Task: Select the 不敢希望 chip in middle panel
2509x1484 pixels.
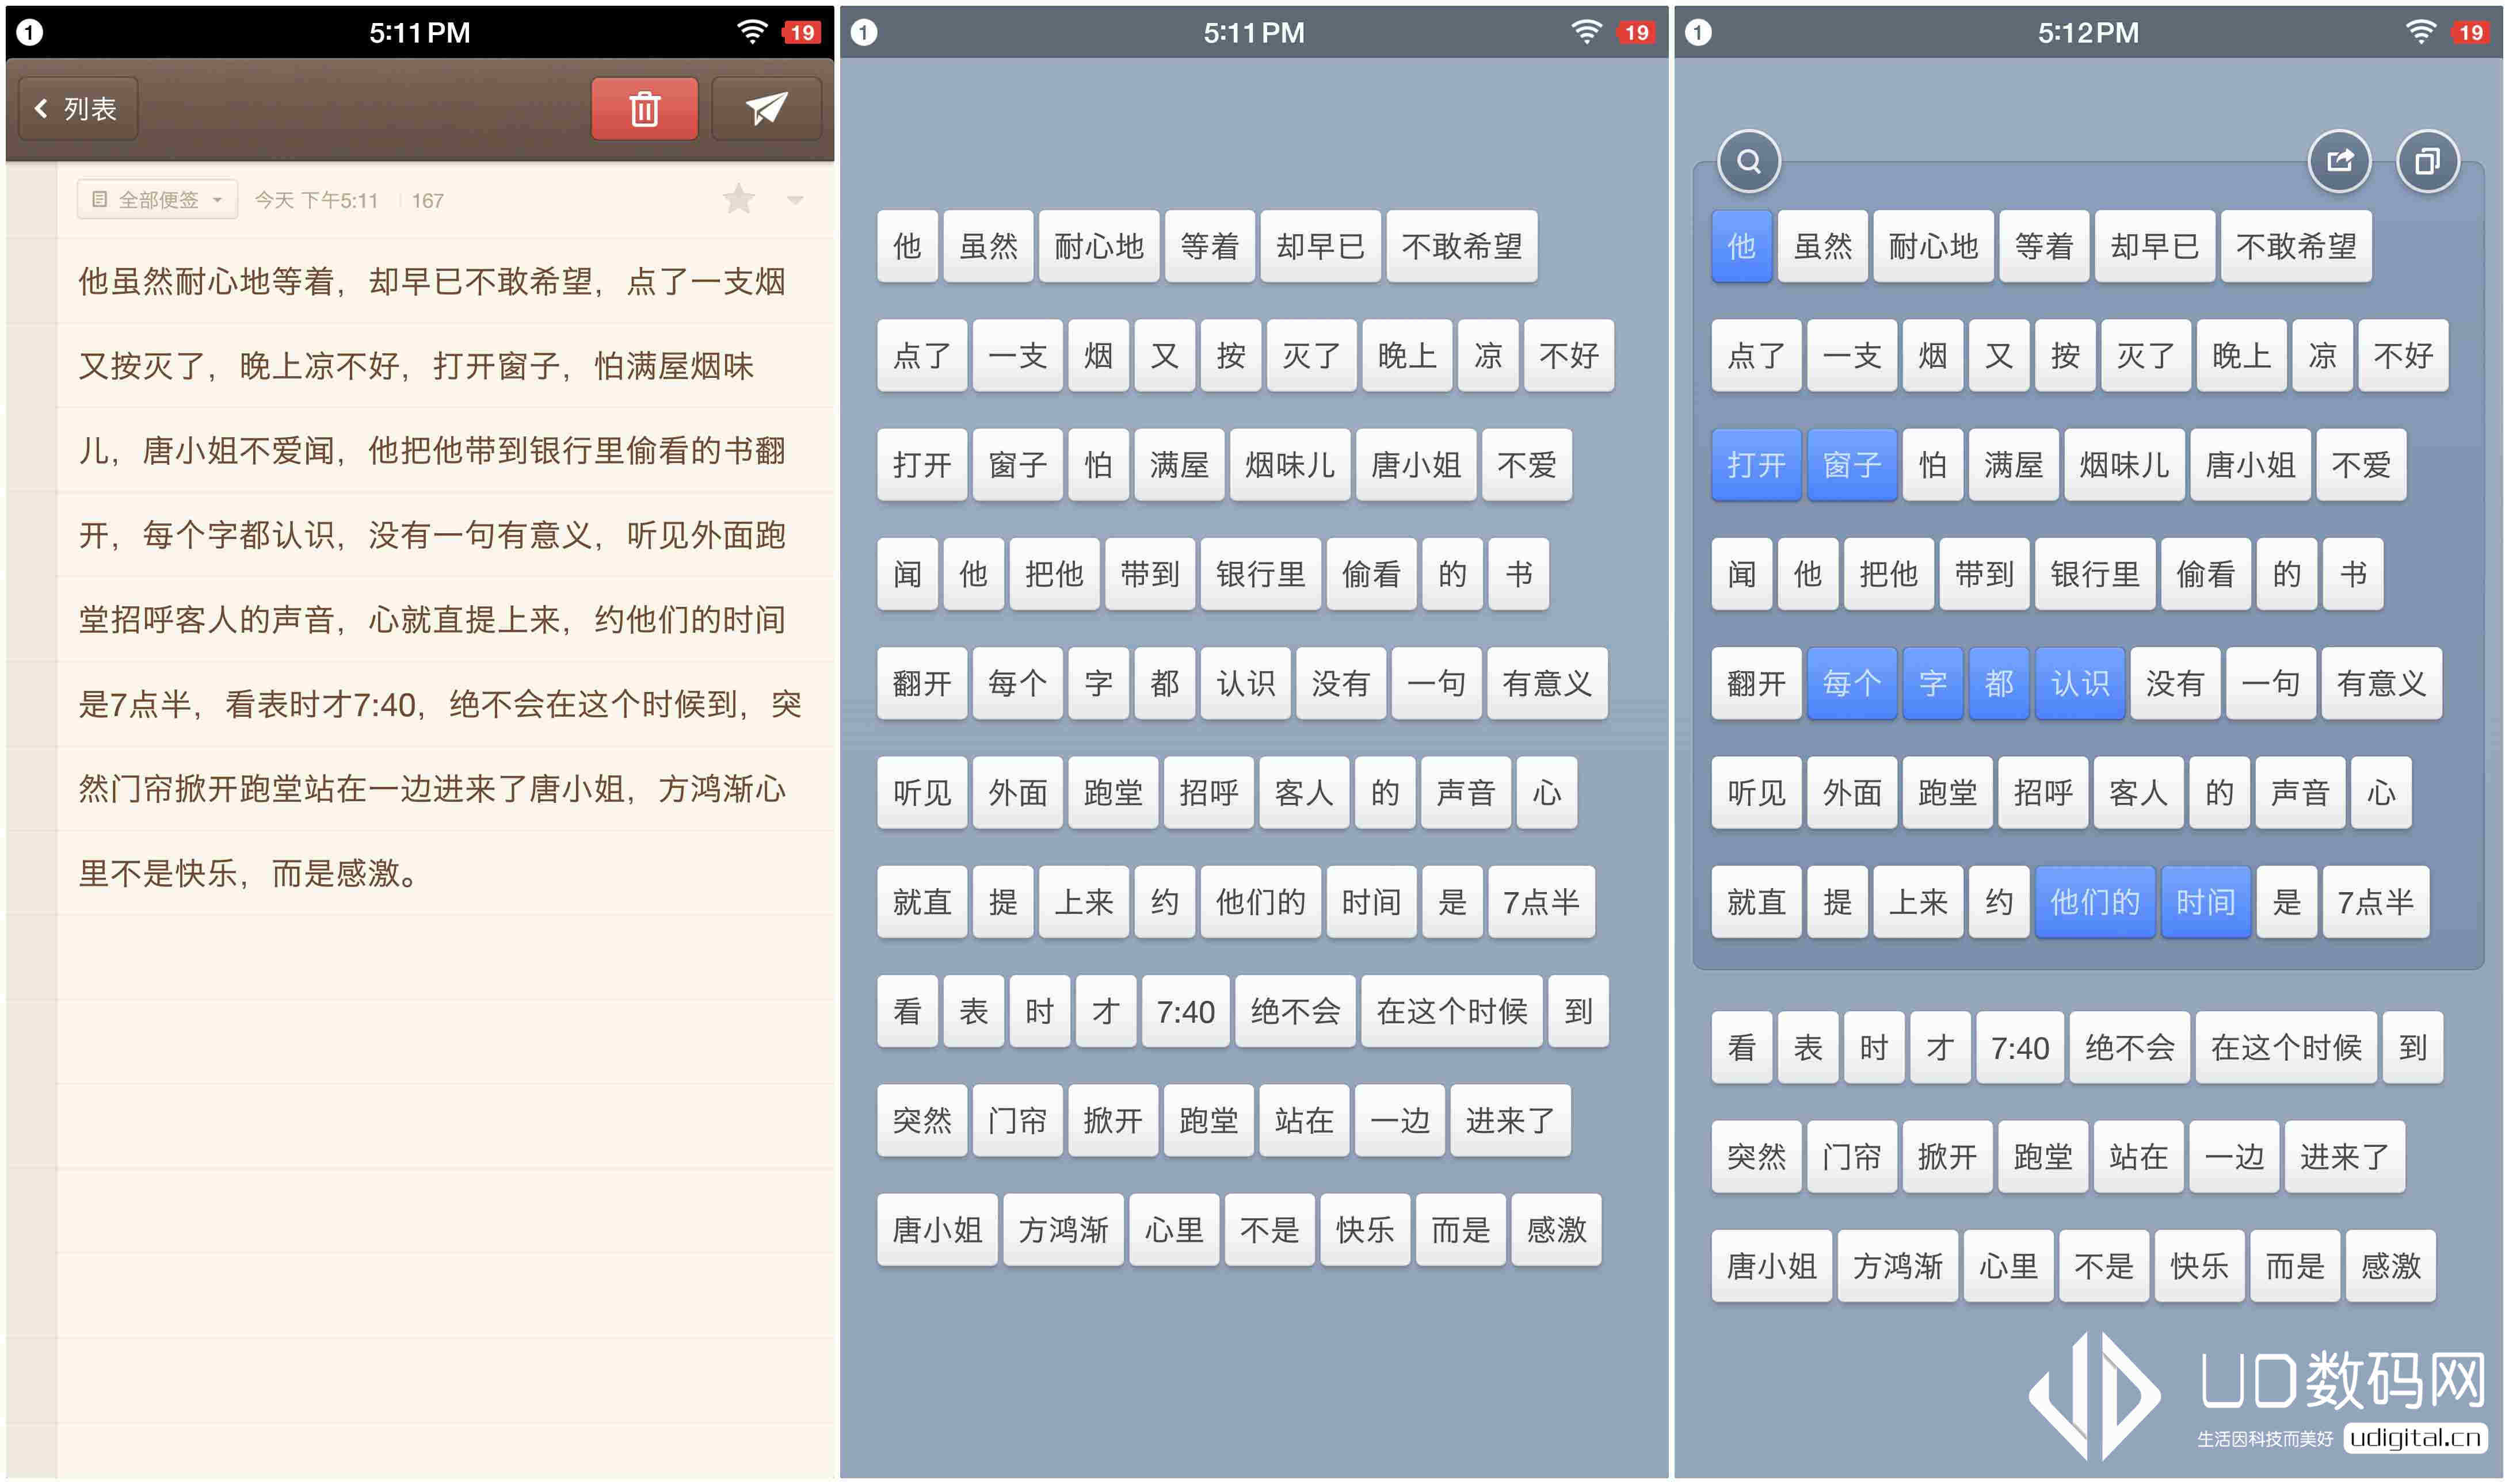Action: pos(1462,246)
